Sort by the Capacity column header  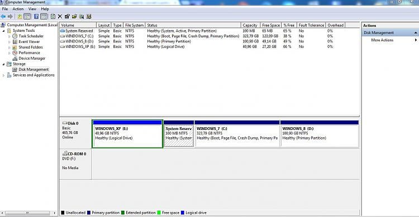(250, 25)
